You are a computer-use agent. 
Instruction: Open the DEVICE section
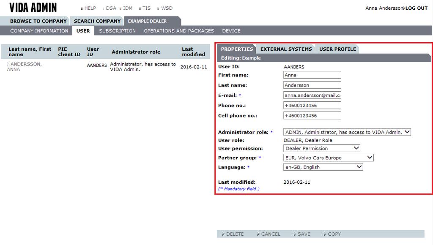click(231, 31)
